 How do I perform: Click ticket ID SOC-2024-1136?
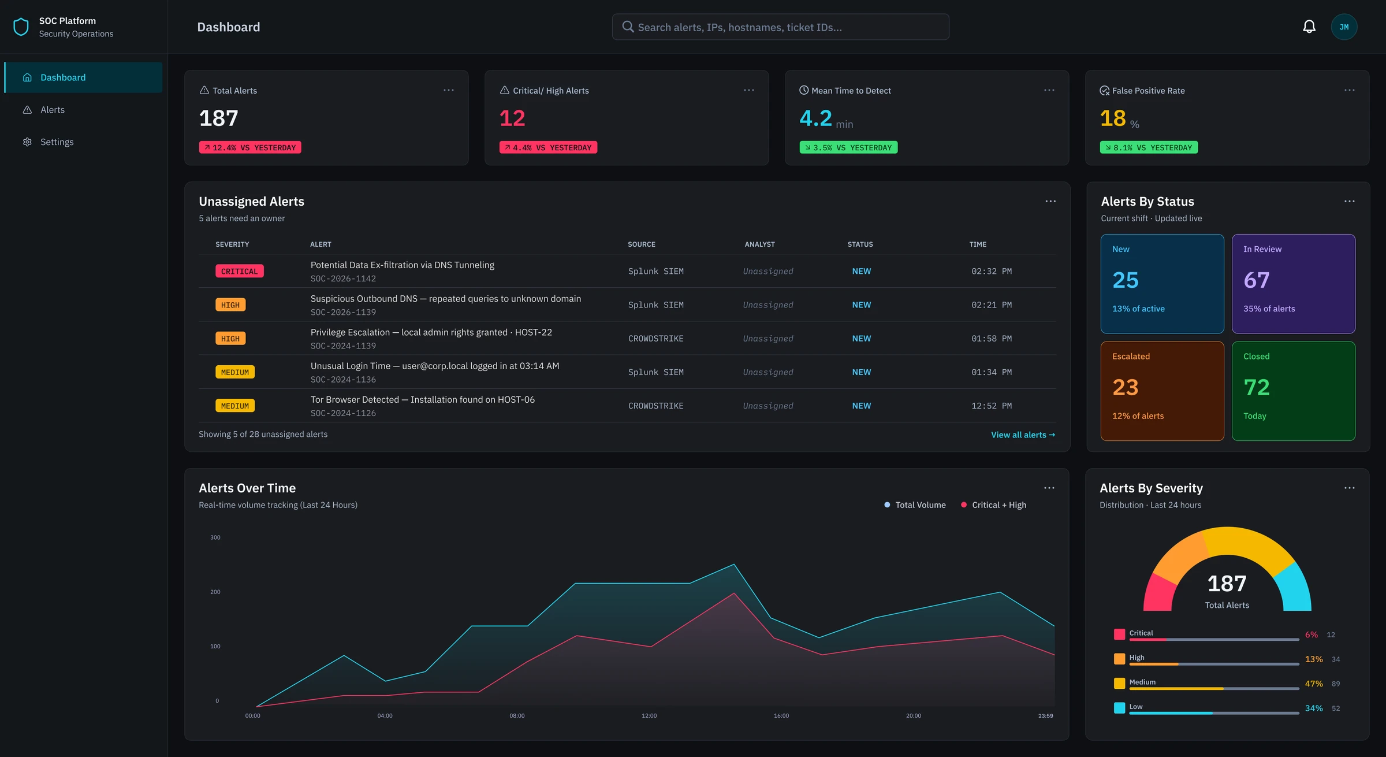coord(343,380)
